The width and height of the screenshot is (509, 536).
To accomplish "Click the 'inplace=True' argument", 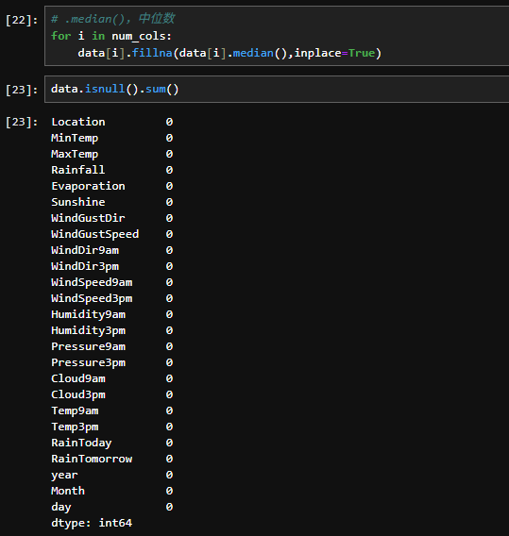I will pyautogui.click(x=334, y=54).
